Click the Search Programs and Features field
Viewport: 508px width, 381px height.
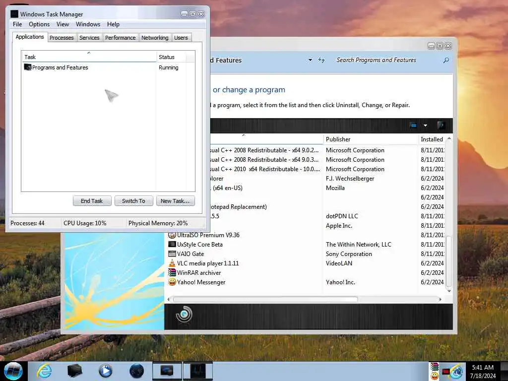(389, 60)
